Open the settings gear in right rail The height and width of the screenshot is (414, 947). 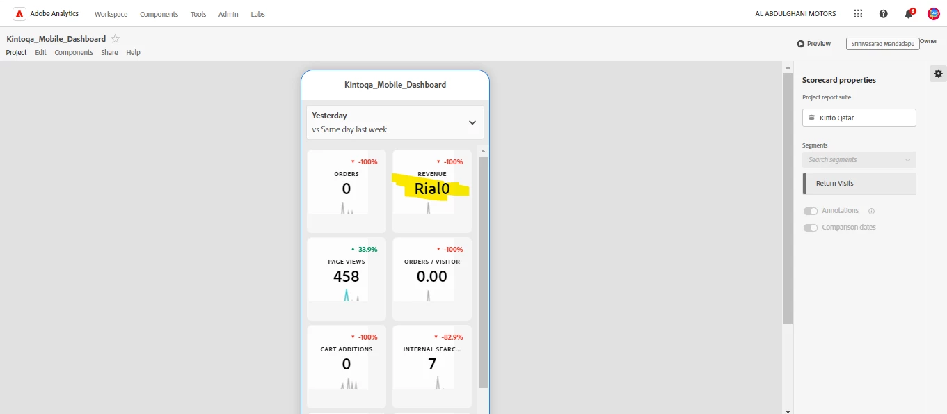tap(938, 73)
